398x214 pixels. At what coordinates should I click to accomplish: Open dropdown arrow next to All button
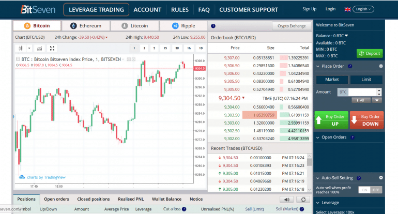pos(377,100)
